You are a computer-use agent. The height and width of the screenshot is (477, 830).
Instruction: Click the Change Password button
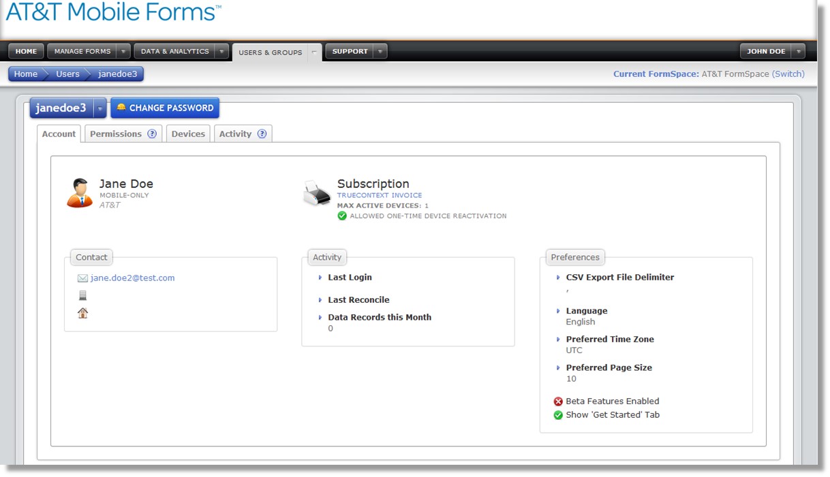tap(165, 108)
